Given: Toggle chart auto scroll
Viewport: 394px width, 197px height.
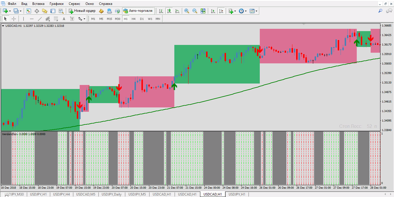Looking at the screenshot, I should tap(213, 11).
